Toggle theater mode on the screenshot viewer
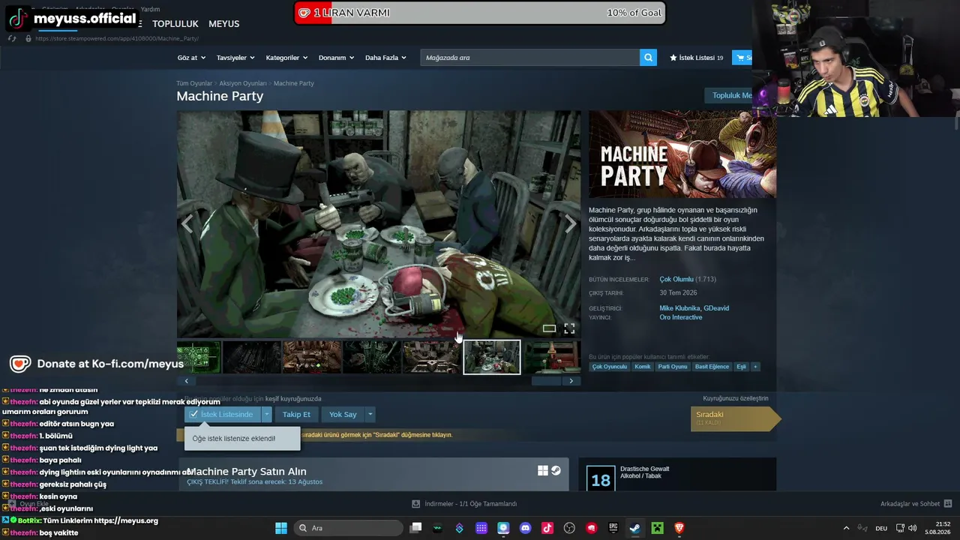960x540 pixels. 549,328
